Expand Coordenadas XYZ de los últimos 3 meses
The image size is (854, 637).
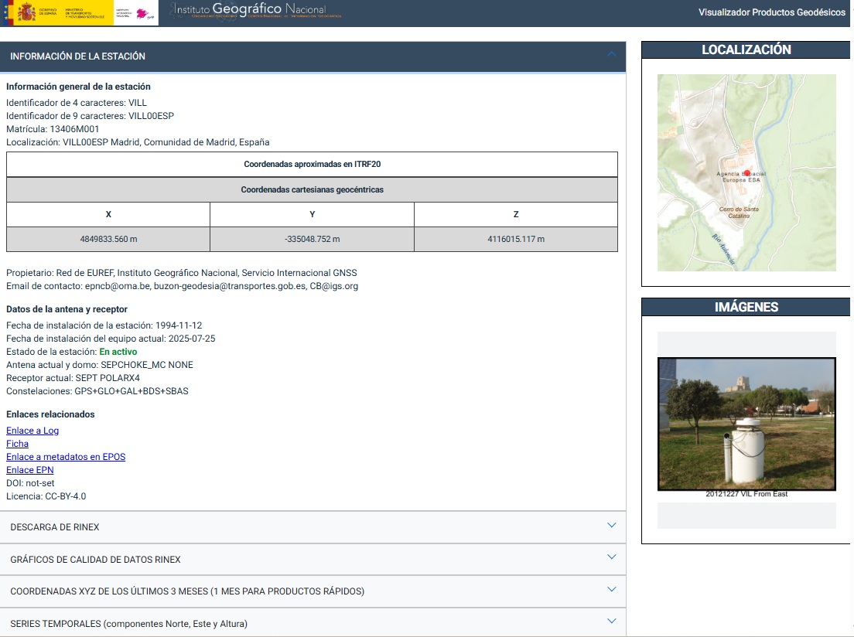click(313, 591)
